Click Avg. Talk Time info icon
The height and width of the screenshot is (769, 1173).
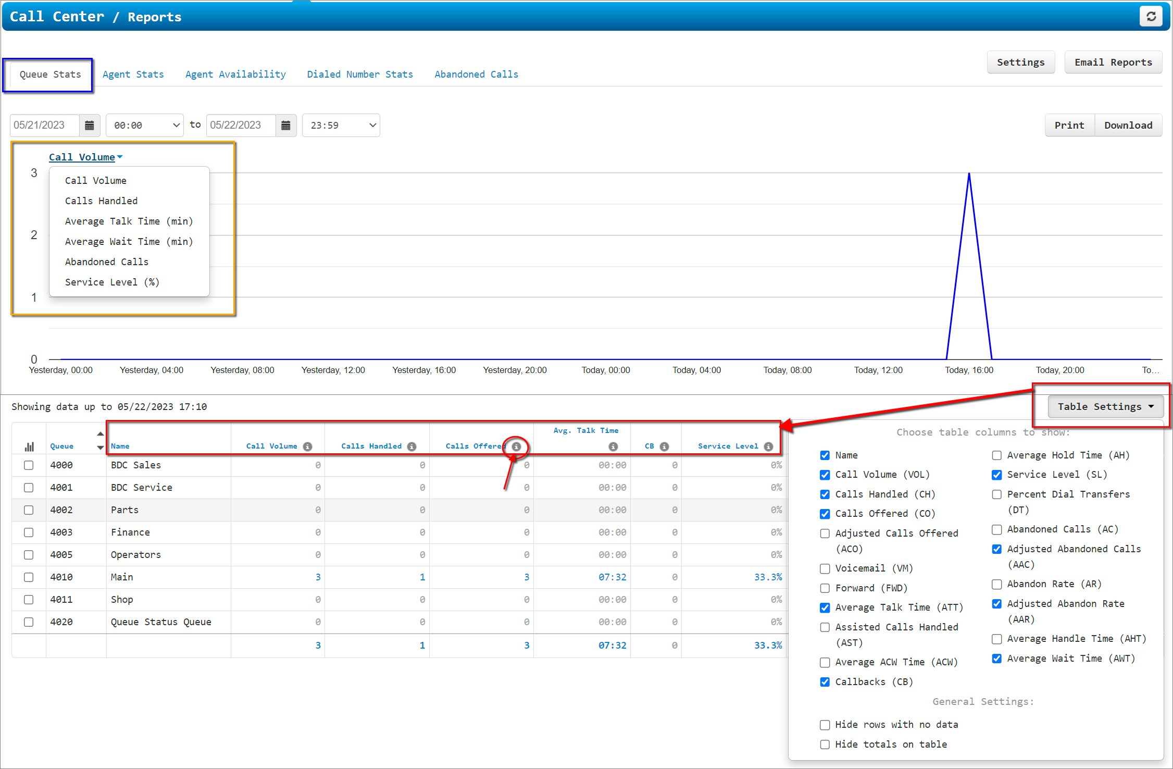click(614, 446)
